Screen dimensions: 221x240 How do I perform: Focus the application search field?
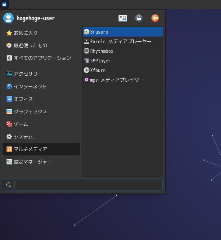click(x=83, y=185)
